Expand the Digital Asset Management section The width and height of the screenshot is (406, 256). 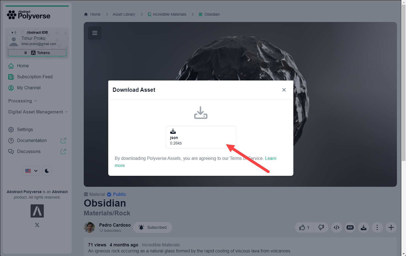(x=38, y=112)
